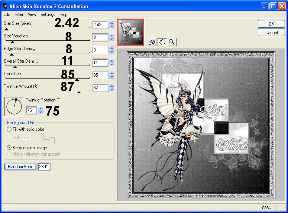Decrease Overdrive value with down arrow
Viewport: 288px width, 213px height.
tap(112, 77)
